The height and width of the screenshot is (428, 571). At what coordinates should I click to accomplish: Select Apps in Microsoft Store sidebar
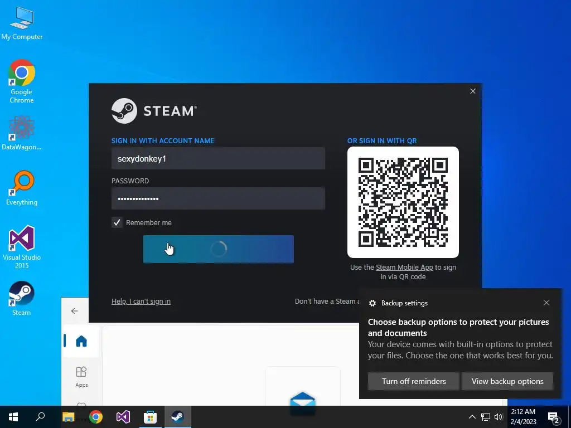click(x=81, y=377)
